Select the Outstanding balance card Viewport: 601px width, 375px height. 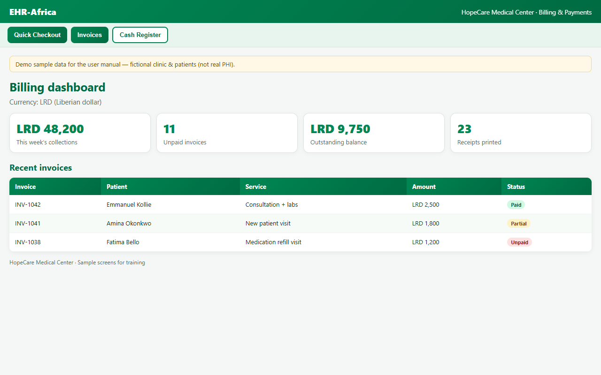tap(374, 133)
